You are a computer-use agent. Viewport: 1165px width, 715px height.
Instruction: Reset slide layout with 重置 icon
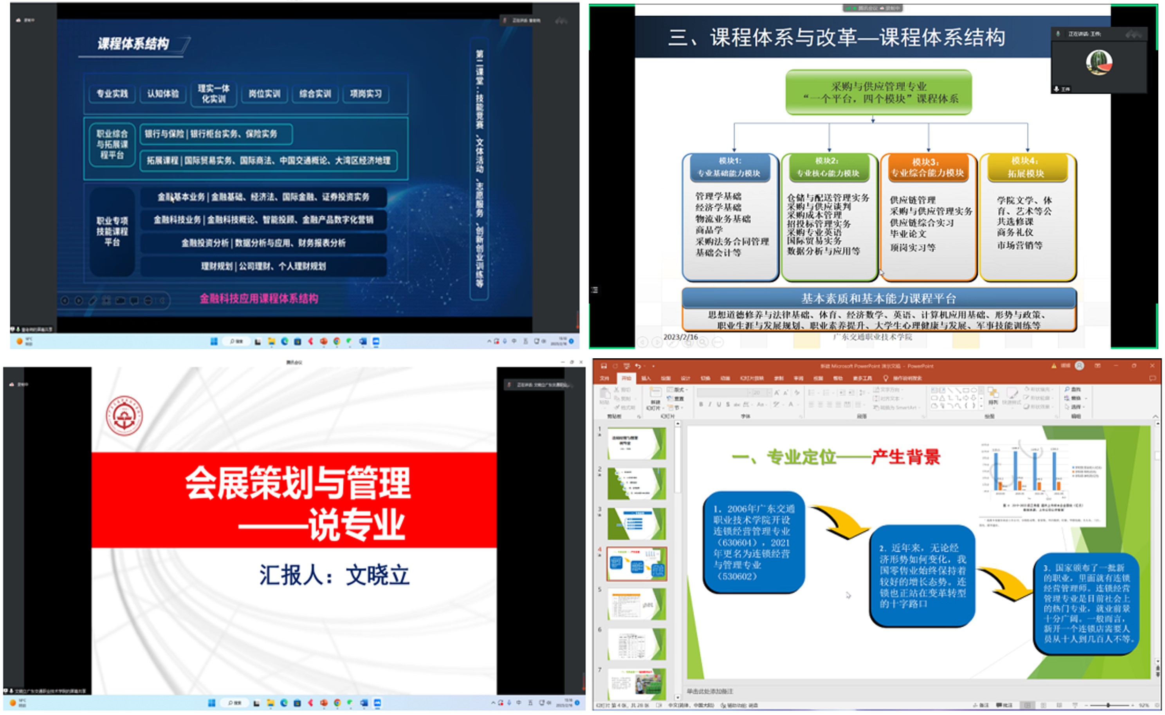pyautogui.click(x=675, y=399)
